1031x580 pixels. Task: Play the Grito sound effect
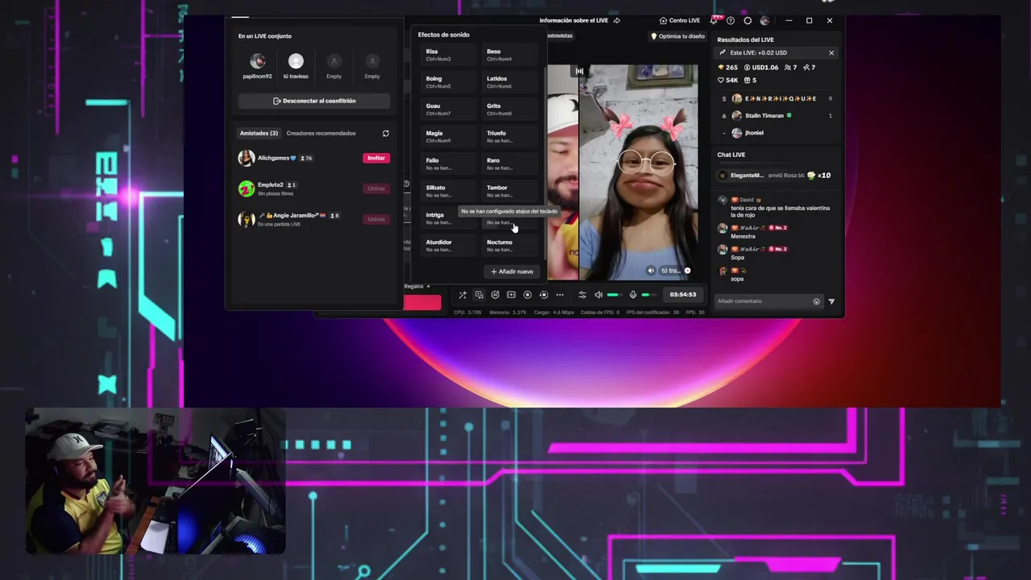[510, 110]
